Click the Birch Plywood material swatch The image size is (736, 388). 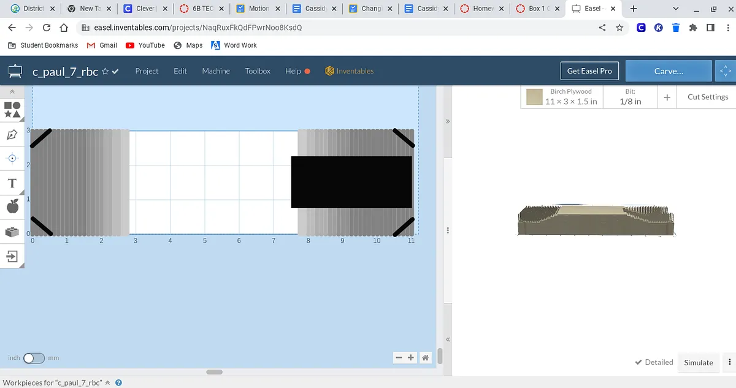(x=534, y=97)
